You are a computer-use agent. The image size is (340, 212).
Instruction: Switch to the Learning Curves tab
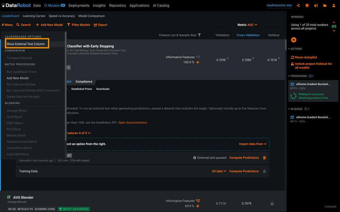click(34, 16)
